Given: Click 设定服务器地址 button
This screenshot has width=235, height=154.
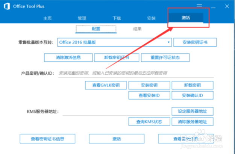Looking at the screenshot, I should (193, 111).
